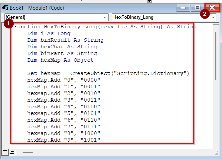Click the Function HexToBinary_Long declaration line
Screen dimensions: 222x159
(x=105, y=27)
